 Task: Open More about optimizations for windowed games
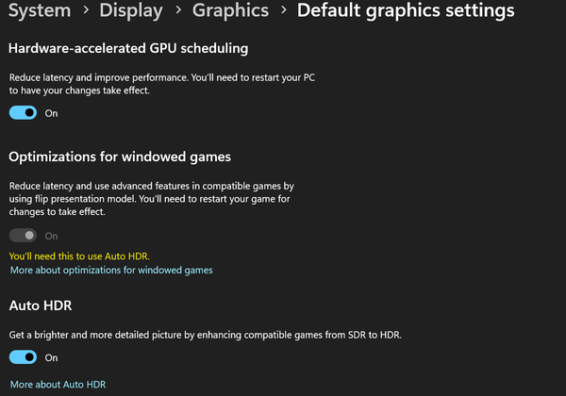[x=111, y=271]
